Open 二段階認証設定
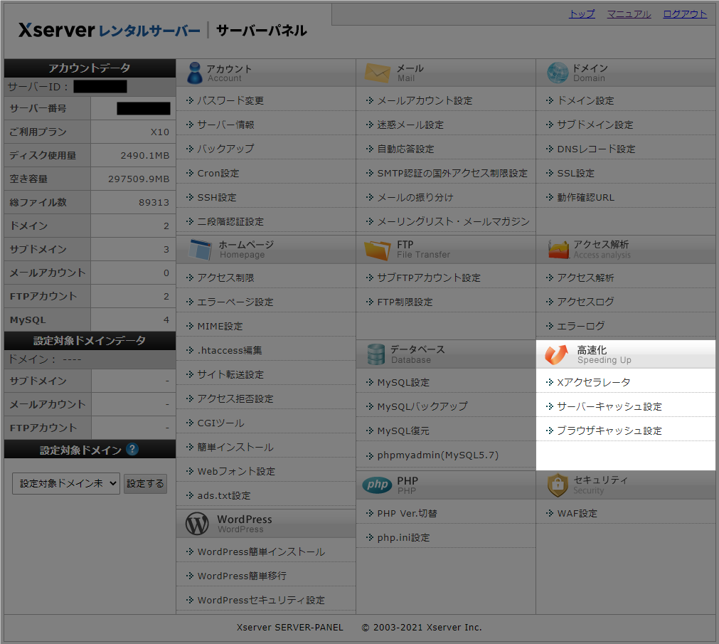 point(230,222)
